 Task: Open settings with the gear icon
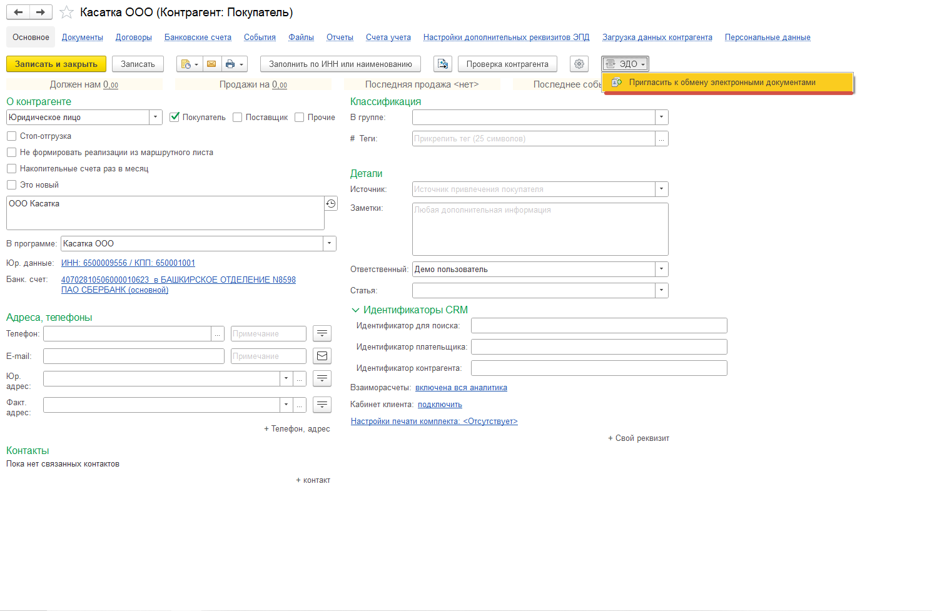[579, 64]
